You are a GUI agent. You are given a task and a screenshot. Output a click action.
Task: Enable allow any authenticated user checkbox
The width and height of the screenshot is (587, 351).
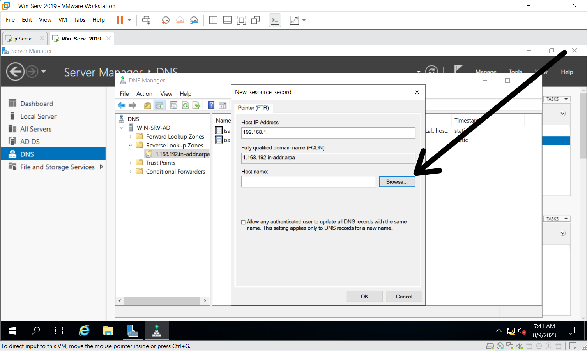coord(244,222)
